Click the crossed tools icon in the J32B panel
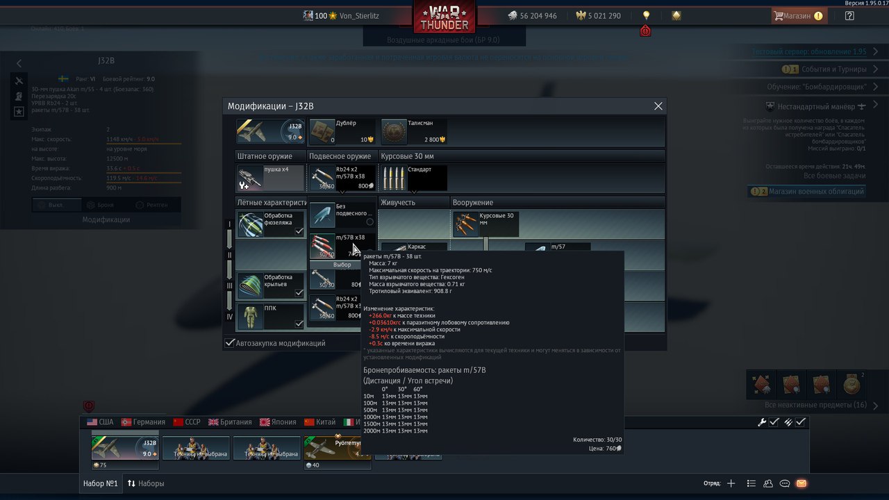889x500 pixels. tap(19, 81)
